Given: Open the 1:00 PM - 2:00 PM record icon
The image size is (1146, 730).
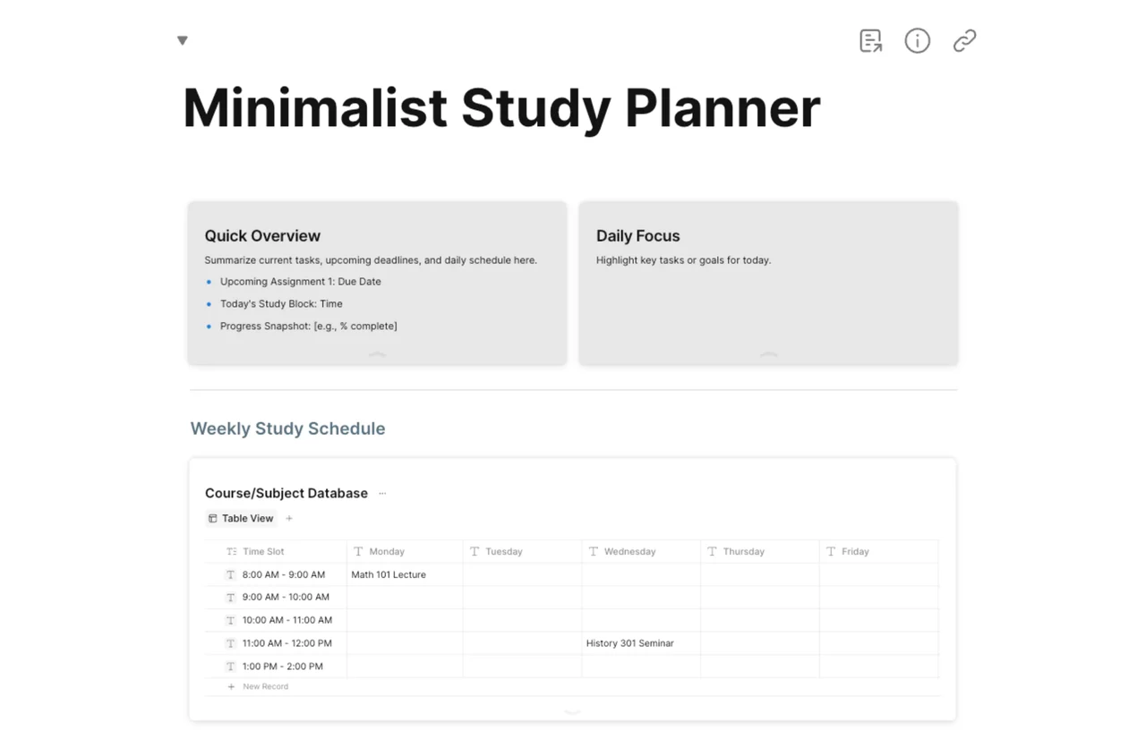Looking at the screenshot, I should click(230, 666).
